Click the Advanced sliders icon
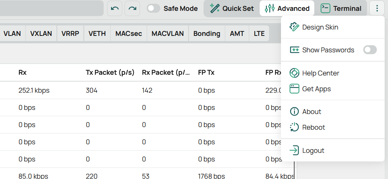The width and height of the screenshot is (388, 179). pyautogui.click(x=269, y=8)
